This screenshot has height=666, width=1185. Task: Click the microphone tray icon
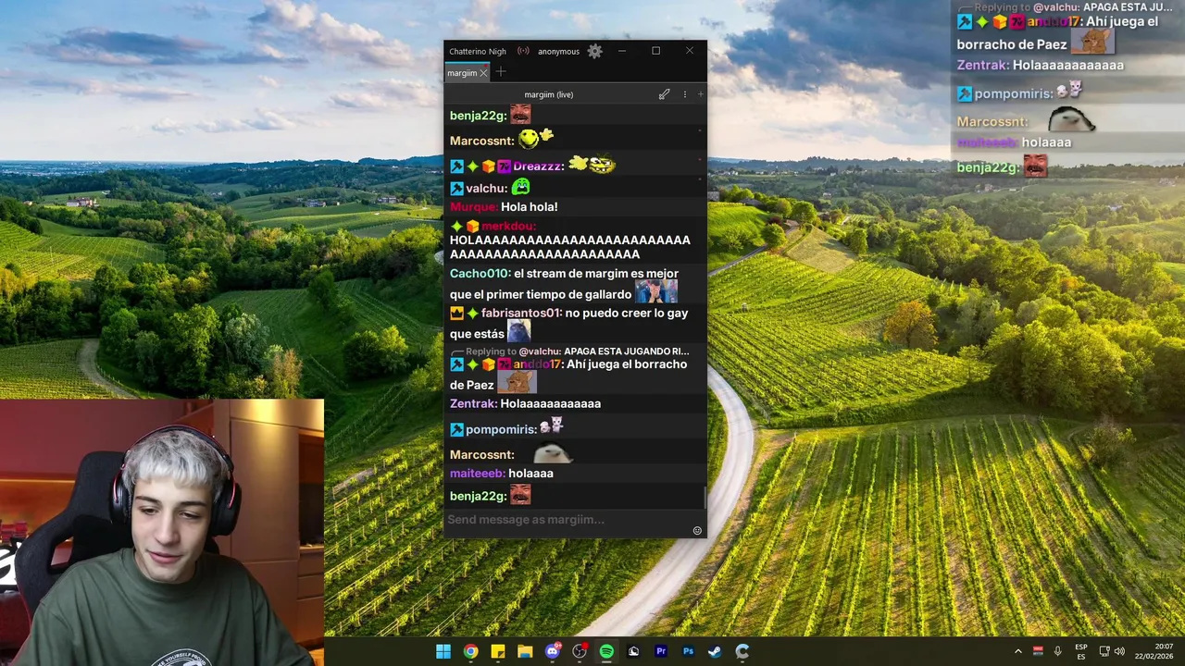tap(1057, 651)
